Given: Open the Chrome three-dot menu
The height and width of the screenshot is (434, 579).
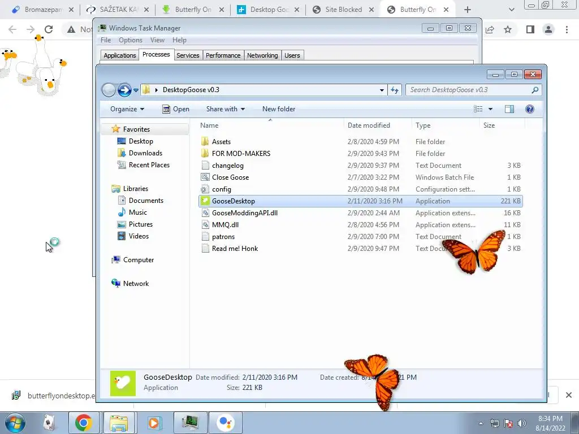Looking at the screenshot, I should (567, 29).
